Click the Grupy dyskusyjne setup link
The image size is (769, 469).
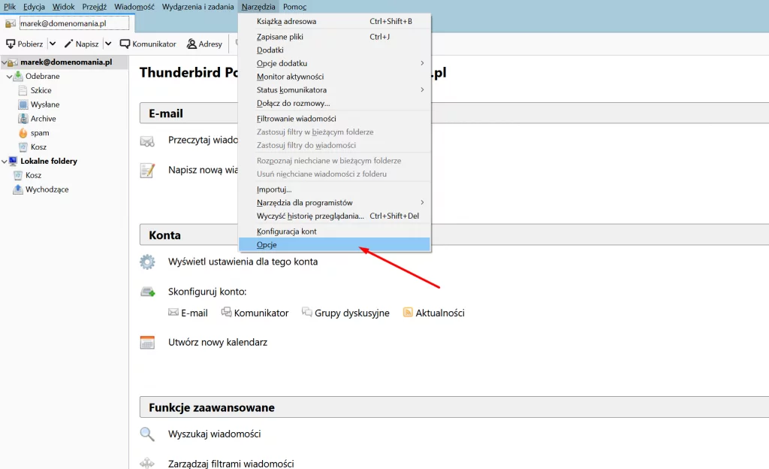coord(345,313)
